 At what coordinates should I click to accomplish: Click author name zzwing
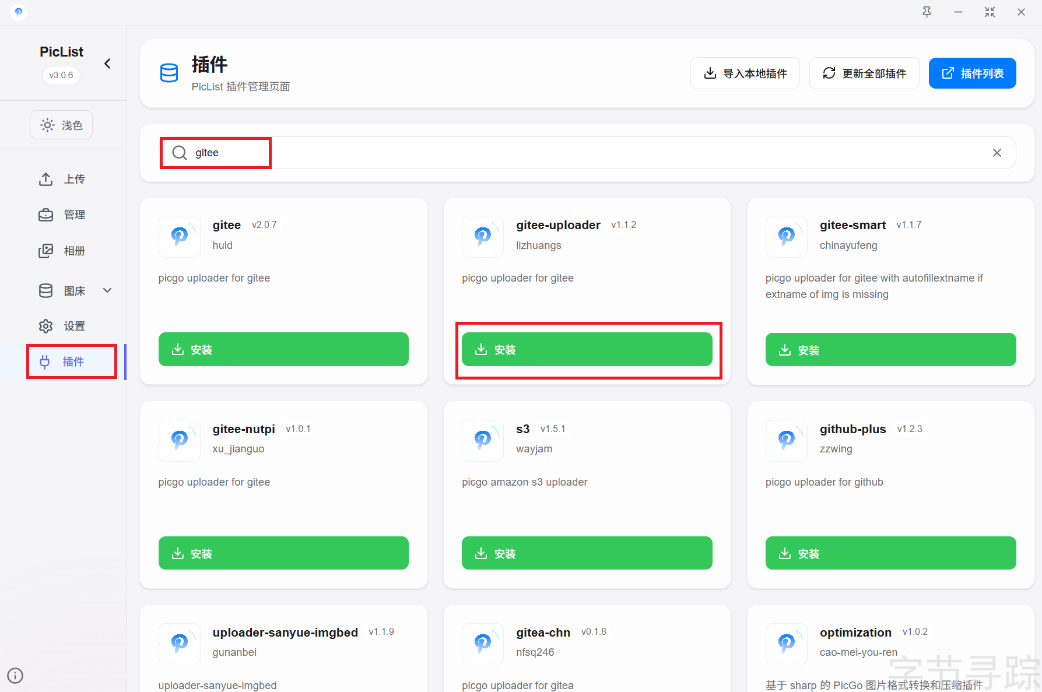836,449
